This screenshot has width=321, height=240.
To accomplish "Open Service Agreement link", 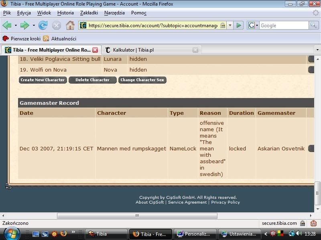I will coord(187,202).
